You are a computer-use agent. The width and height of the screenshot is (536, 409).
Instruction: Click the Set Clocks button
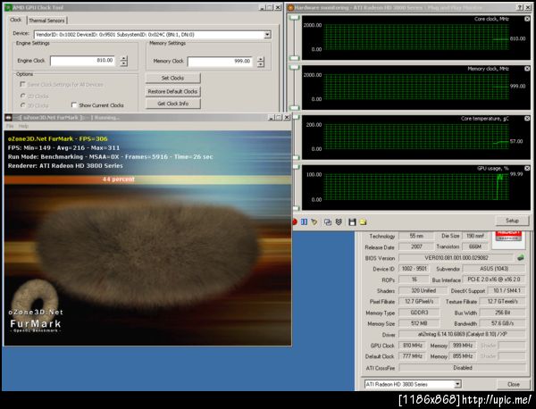(x=172, y=78)
